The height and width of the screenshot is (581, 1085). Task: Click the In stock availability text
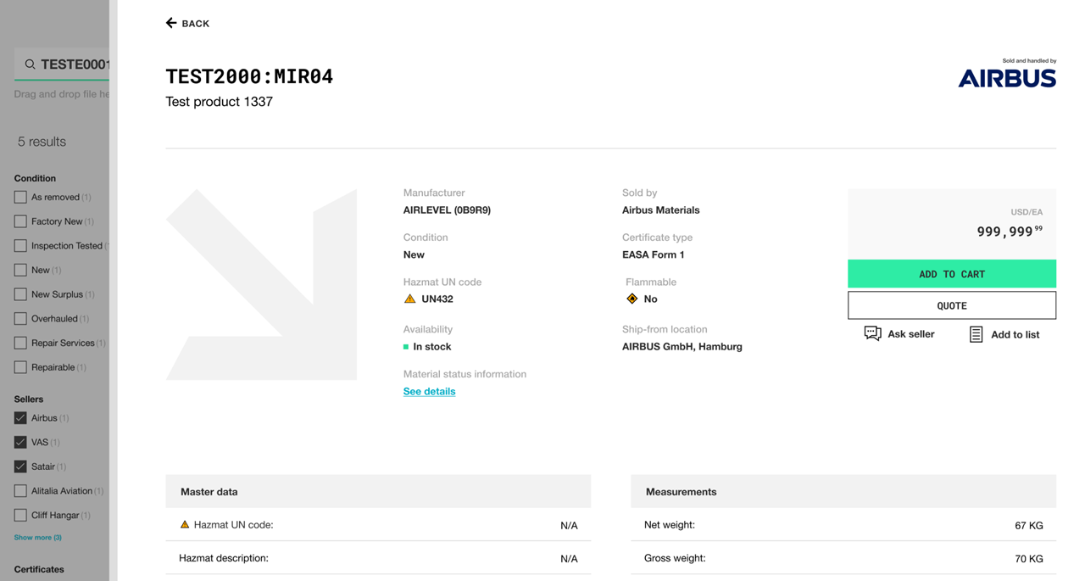[432, 347]
